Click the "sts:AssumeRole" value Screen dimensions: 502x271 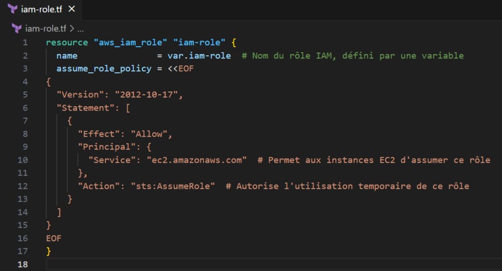(173, 186)
